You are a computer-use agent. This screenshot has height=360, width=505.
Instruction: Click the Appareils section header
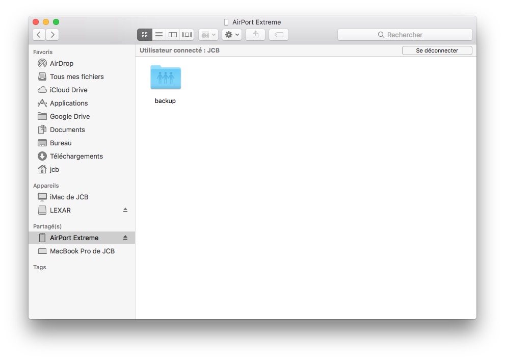[46, 186]
